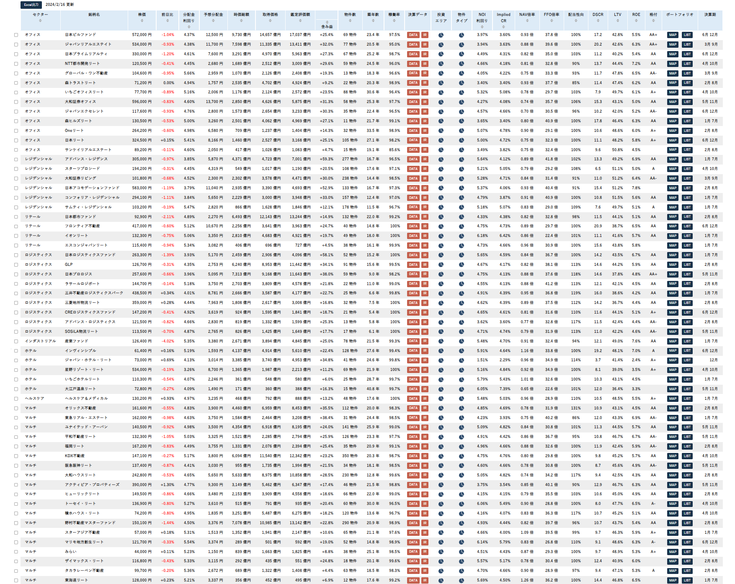Click the 決算期 column header

(x=710, y=15)
